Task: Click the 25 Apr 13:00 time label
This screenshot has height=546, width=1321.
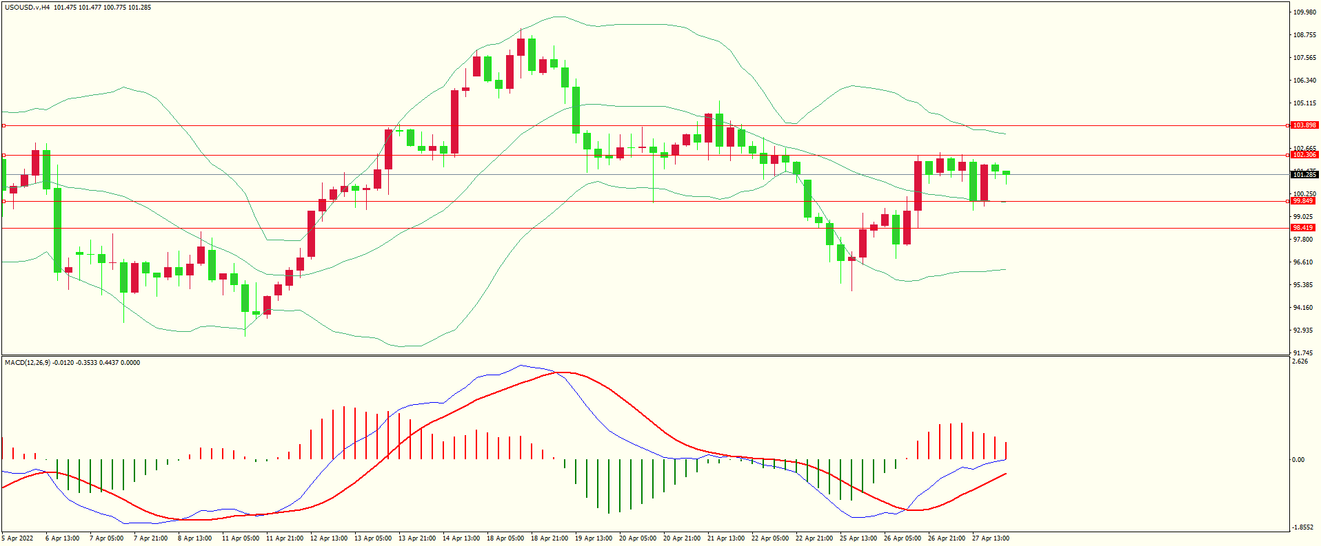Action: pos(858,538)
